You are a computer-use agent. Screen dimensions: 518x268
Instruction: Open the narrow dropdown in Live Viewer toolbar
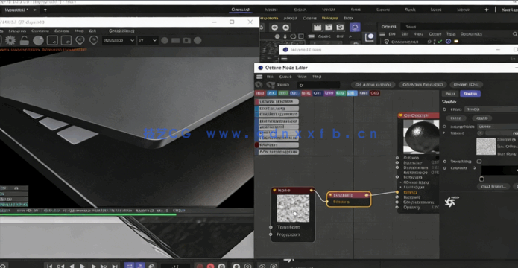[x=148, y=41]
